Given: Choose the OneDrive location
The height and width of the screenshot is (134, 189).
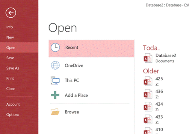Looking at the screenshot, I should 74,66.
